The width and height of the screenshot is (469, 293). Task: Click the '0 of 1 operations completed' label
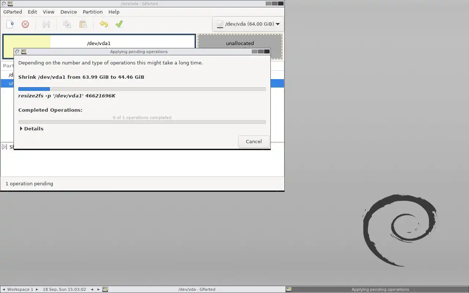[142, 118]
